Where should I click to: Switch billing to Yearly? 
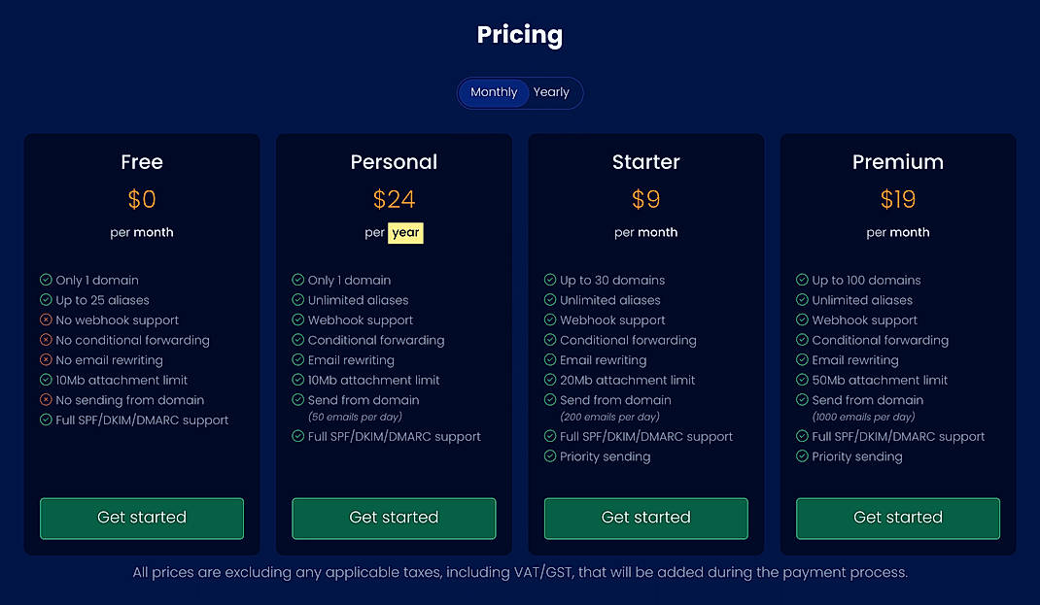(x=552, y=92)
